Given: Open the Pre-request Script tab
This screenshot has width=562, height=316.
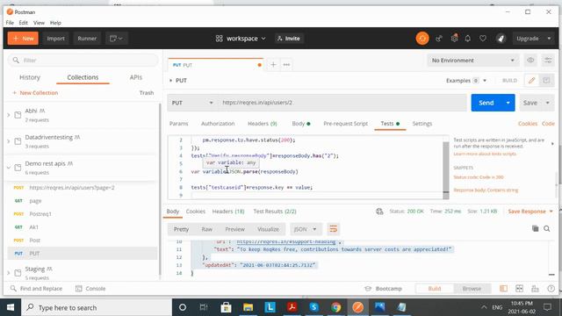Looking at the screenshot, I should pyautogui.click(x=345, y=124).
